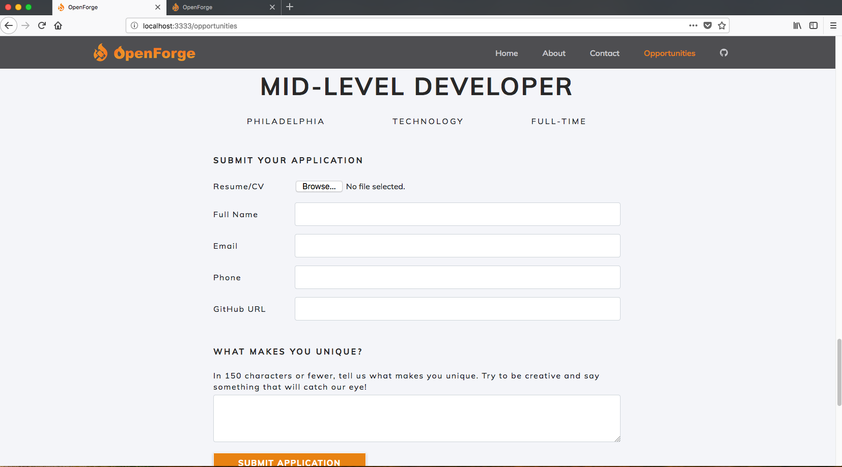Screen dimensions: 842x467
Task: Click the site info circle in address bar
Action: [134, 25]
